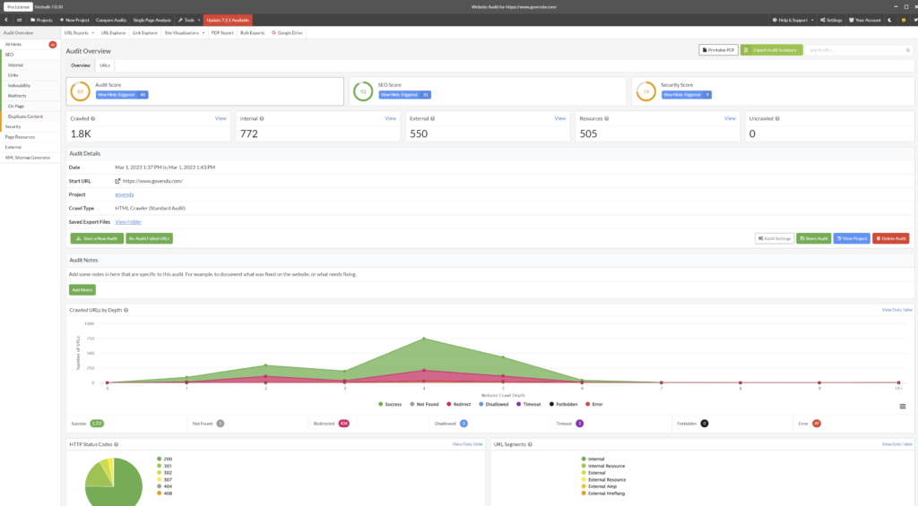Toggle the Success series in chart legend
This screenshot has height=506, width=918.
pos(390,404)
